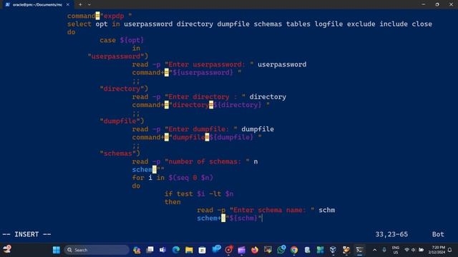Click the case ${opt} line
The image size is (458, 257).
122,40
